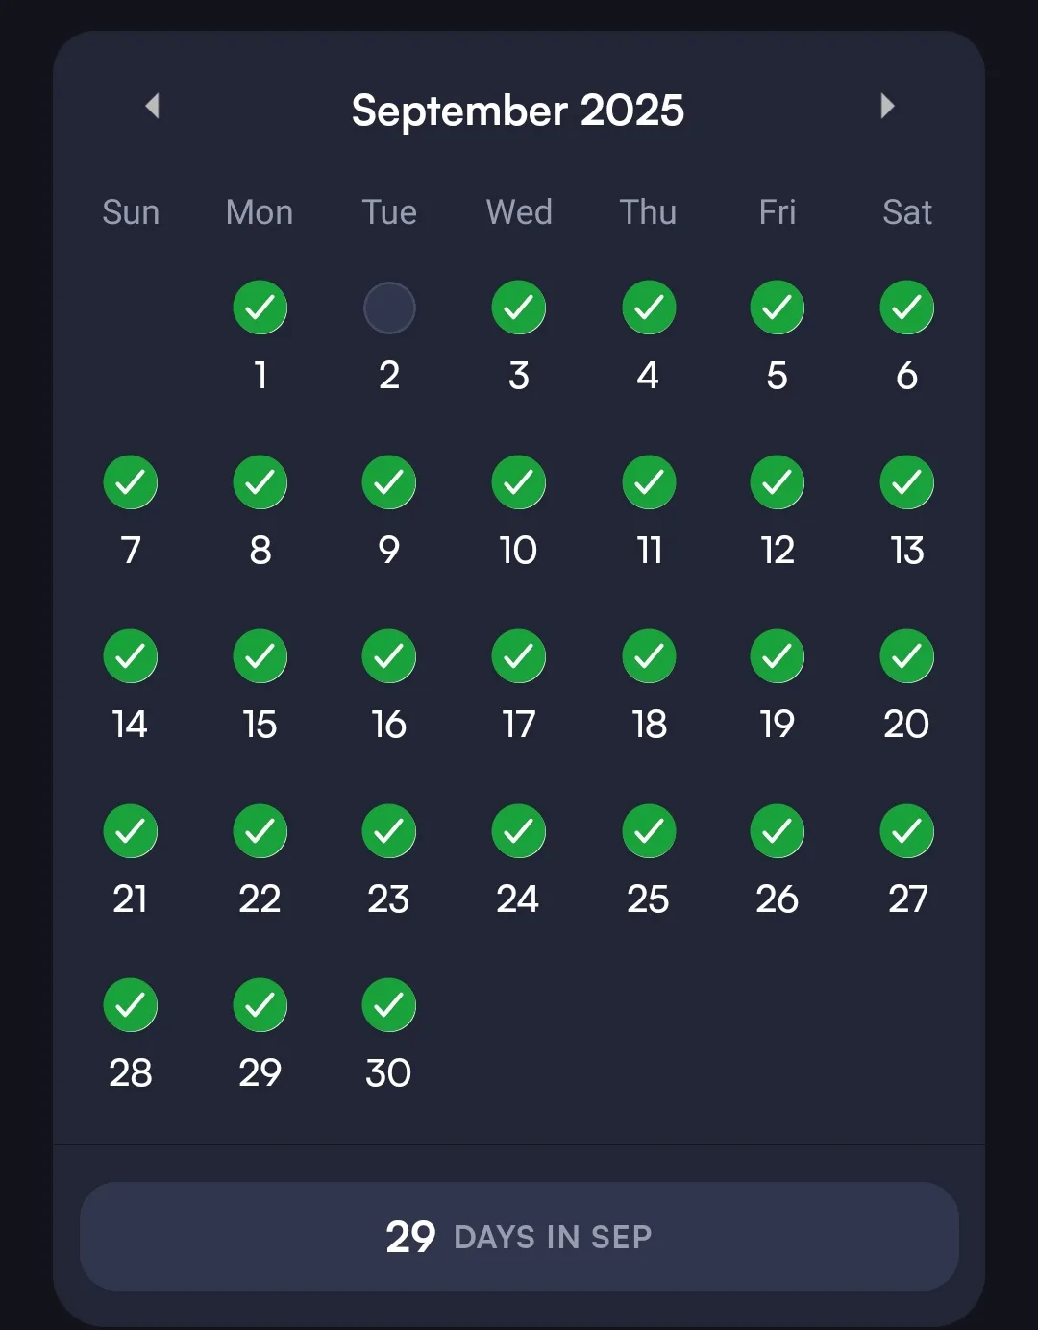
Task: Toggle the green check on day 20
Action: pyautogui.click(x=906, y=656)
